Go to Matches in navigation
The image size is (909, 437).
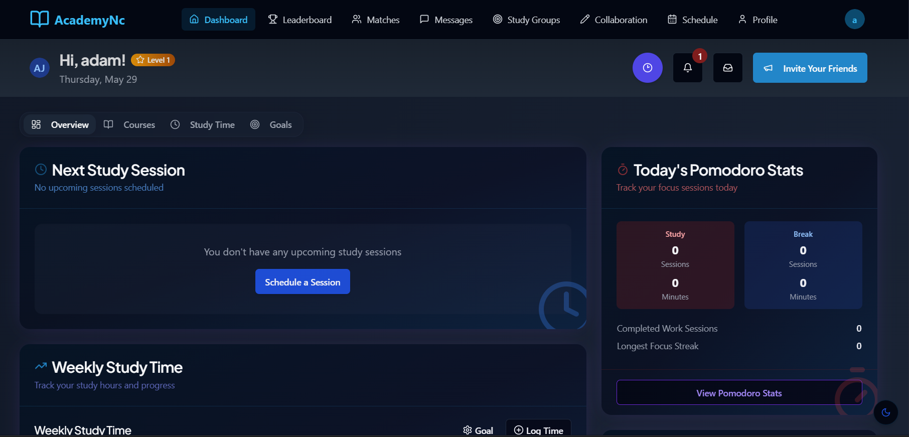coord(376,20)
